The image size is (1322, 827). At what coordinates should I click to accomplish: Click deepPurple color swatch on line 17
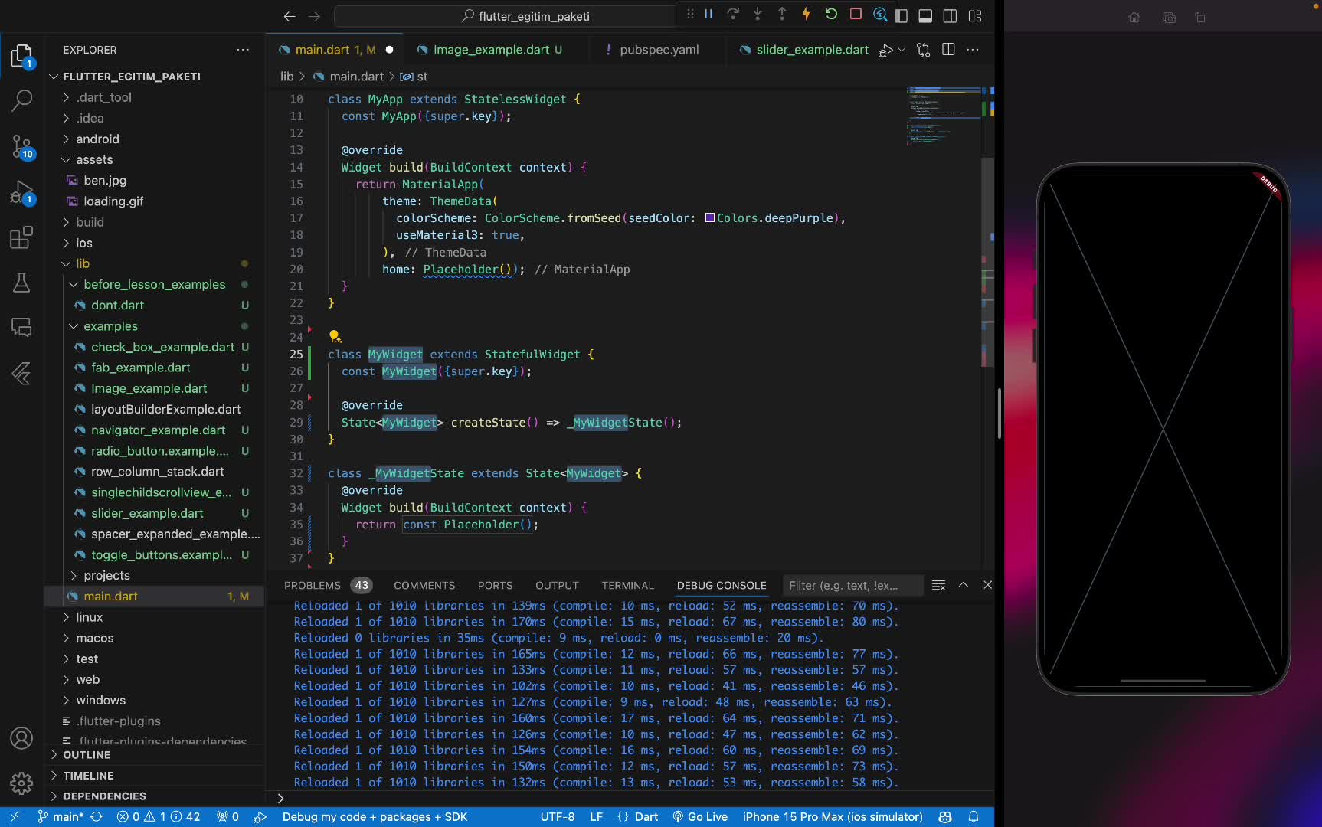[710, 218]
